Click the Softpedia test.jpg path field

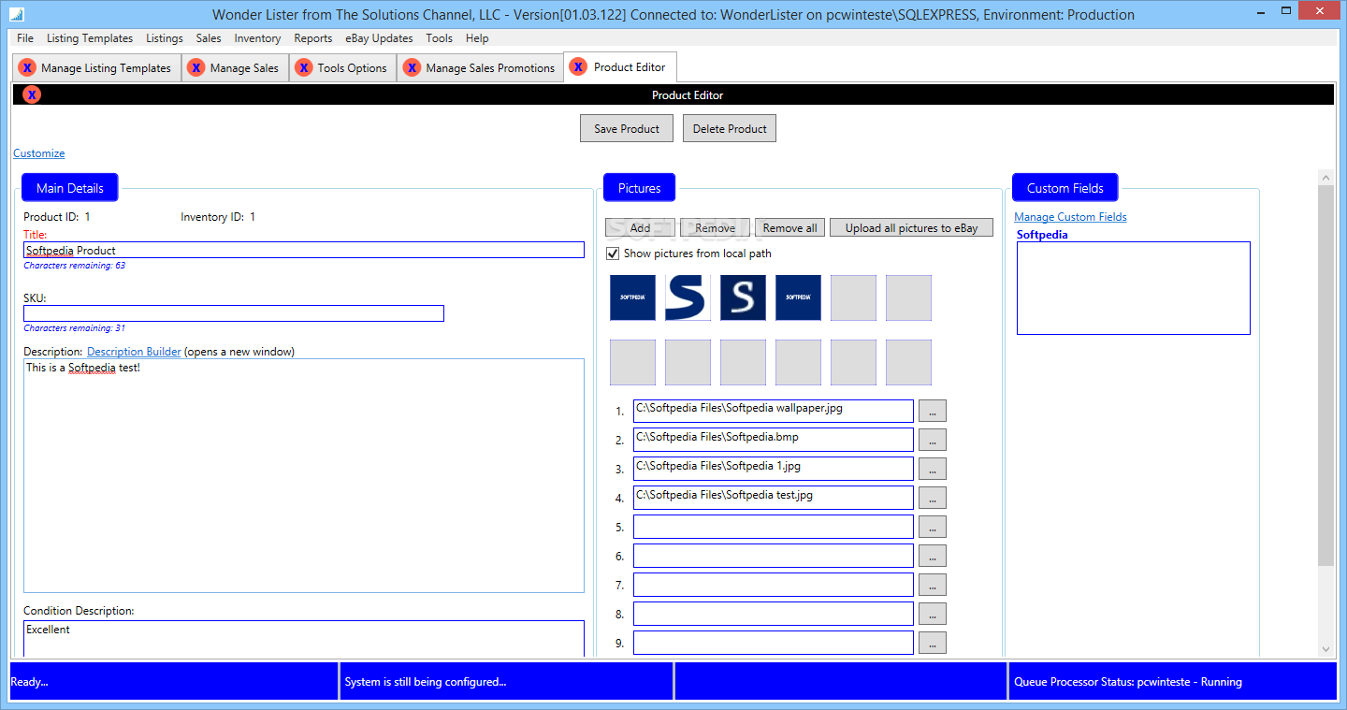coord(774,498)
